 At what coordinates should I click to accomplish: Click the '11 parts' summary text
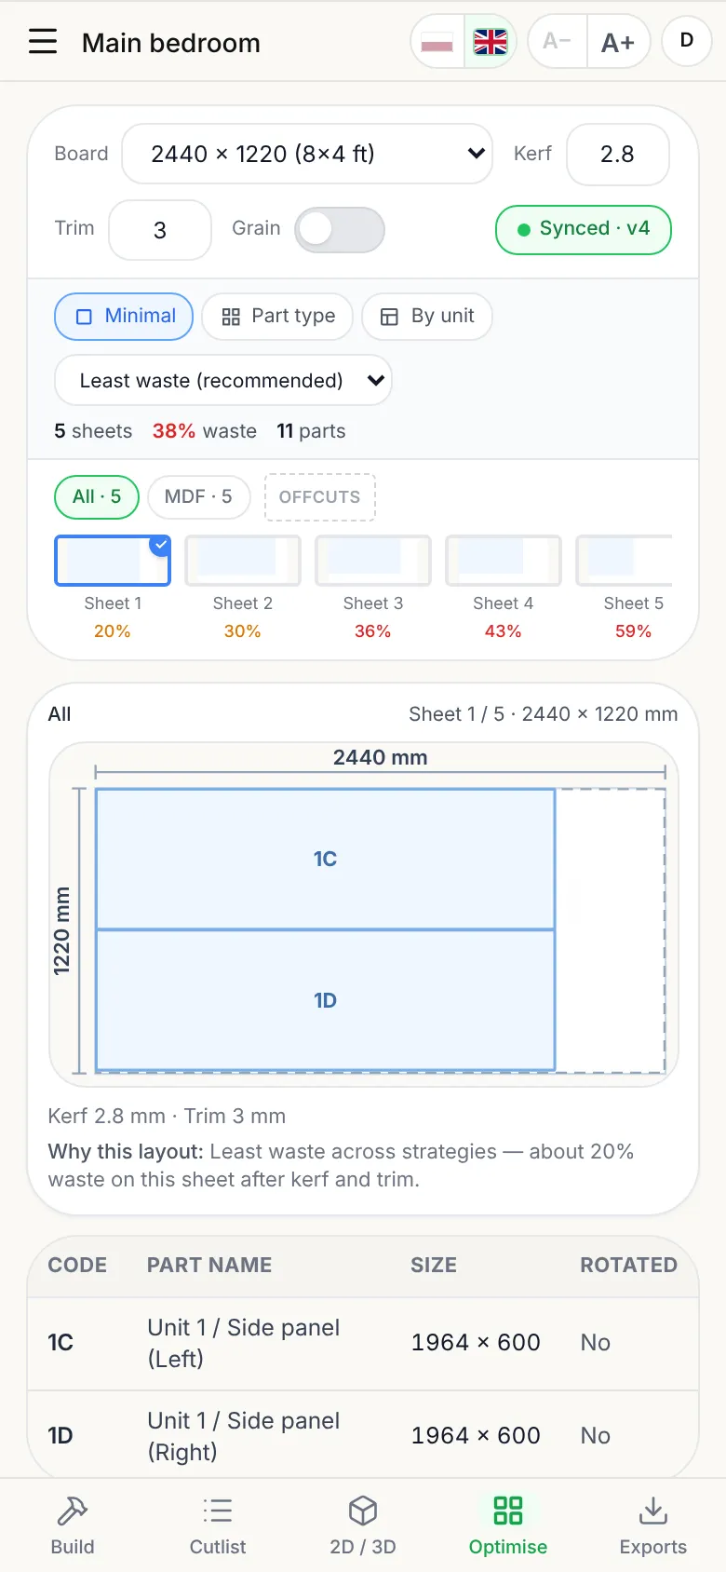point(311,431)
